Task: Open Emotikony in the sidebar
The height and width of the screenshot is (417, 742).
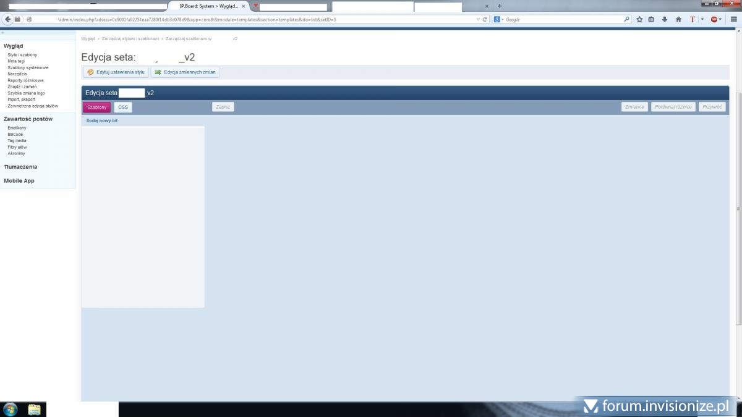Action: tap(17, 128)
